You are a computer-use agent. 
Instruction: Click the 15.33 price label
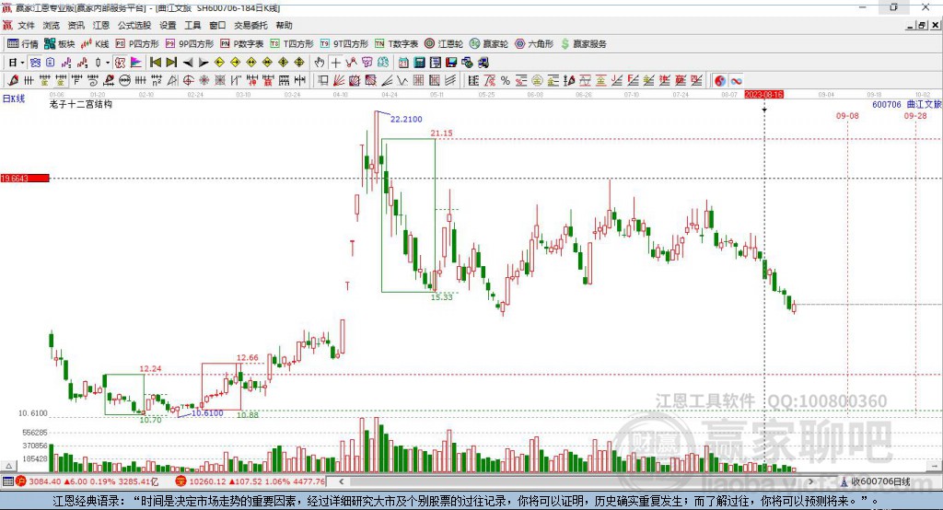pos(441,297)
